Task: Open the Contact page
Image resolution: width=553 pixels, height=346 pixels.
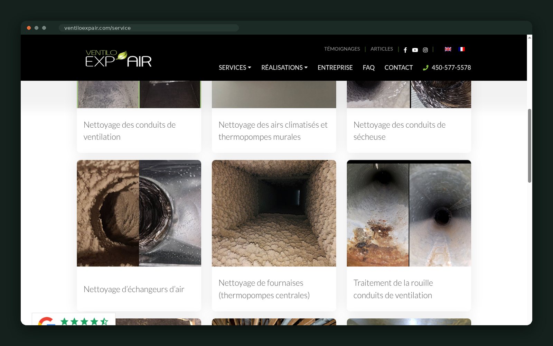Action: (399, 67)
